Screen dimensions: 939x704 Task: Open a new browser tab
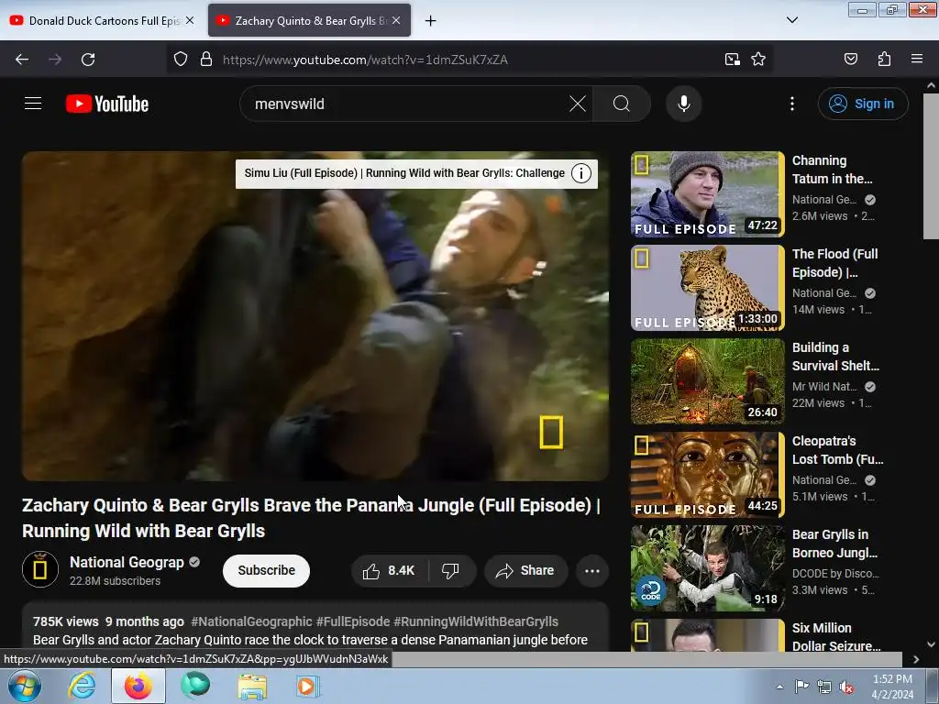click(430, 21)
